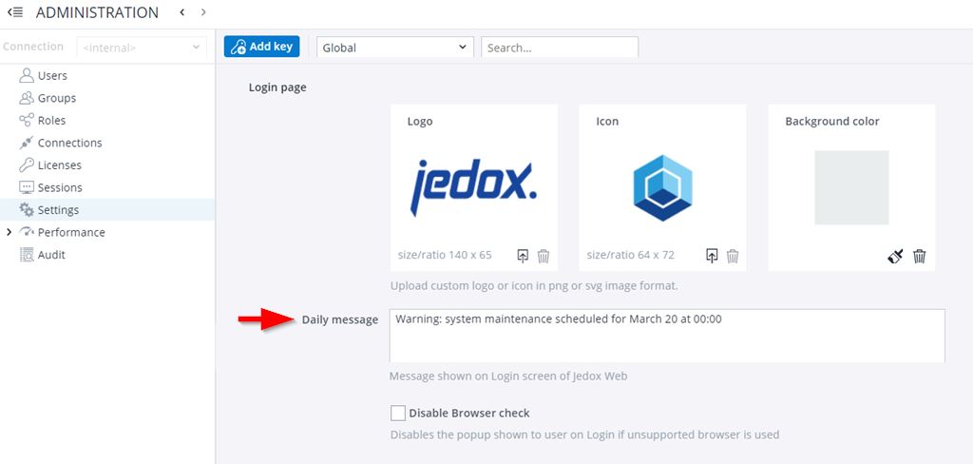Click the Connections plug icon

point(26,143)
